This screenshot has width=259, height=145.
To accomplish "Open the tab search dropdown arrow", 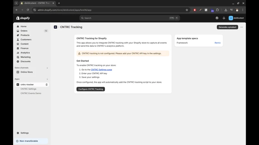I will point(16,3).
